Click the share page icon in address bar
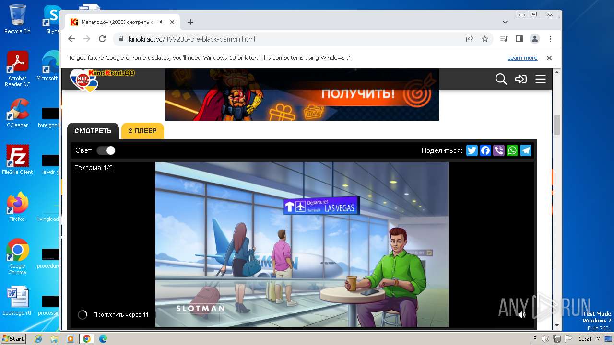614x345 pixels. coord(470,39)
